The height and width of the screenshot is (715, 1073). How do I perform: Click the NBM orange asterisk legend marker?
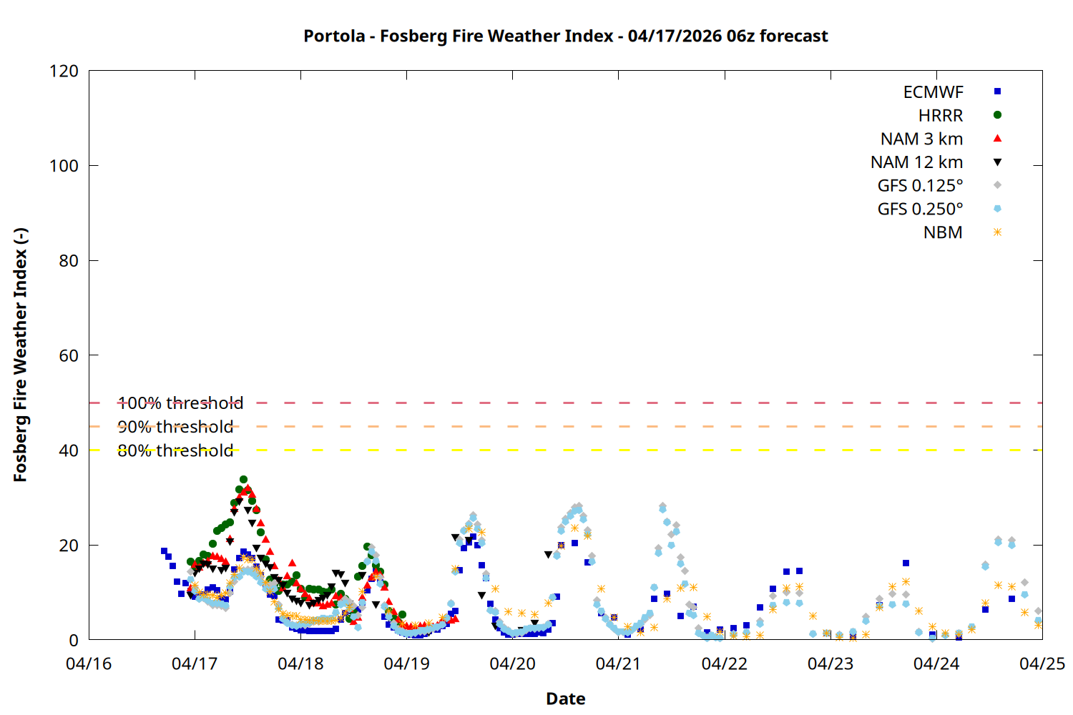[997, 232]
